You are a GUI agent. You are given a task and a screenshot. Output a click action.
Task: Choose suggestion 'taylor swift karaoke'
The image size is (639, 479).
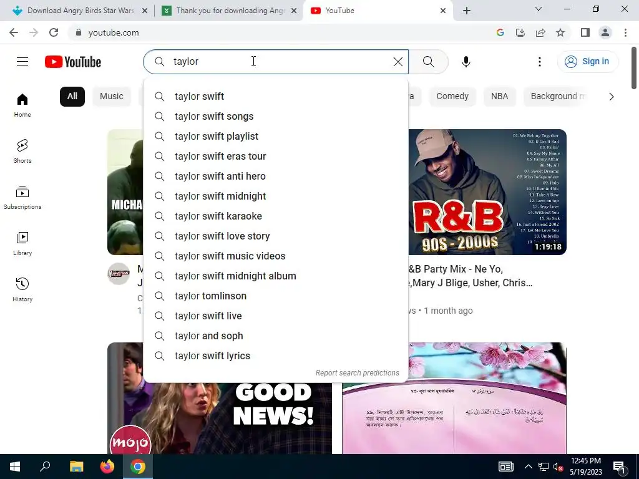[275, 216]
